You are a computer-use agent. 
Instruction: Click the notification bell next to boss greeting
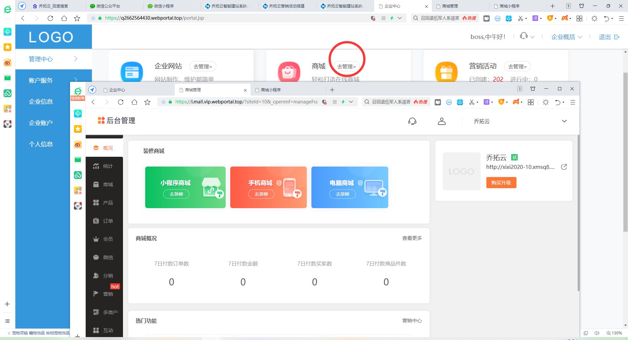click(x=524, y=36)
